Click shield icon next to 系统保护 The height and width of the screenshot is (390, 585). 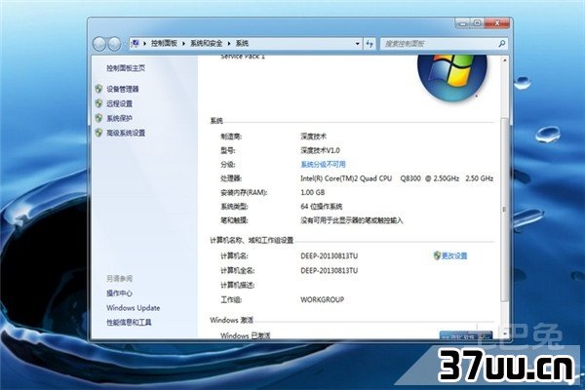(x=98, y=118)
